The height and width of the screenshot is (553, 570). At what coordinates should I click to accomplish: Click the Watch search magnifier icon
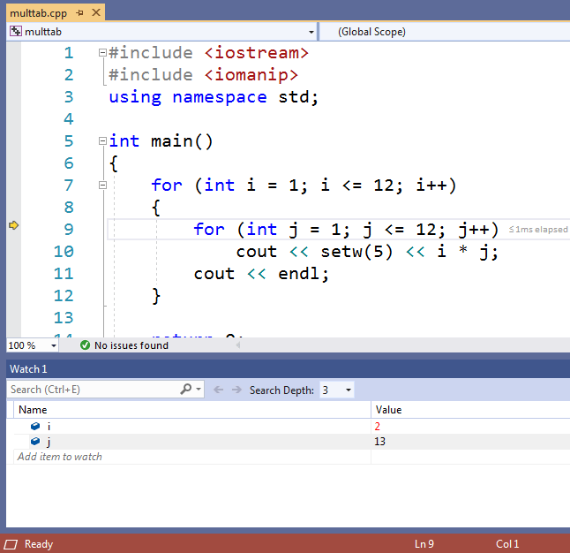click(186, 390)
